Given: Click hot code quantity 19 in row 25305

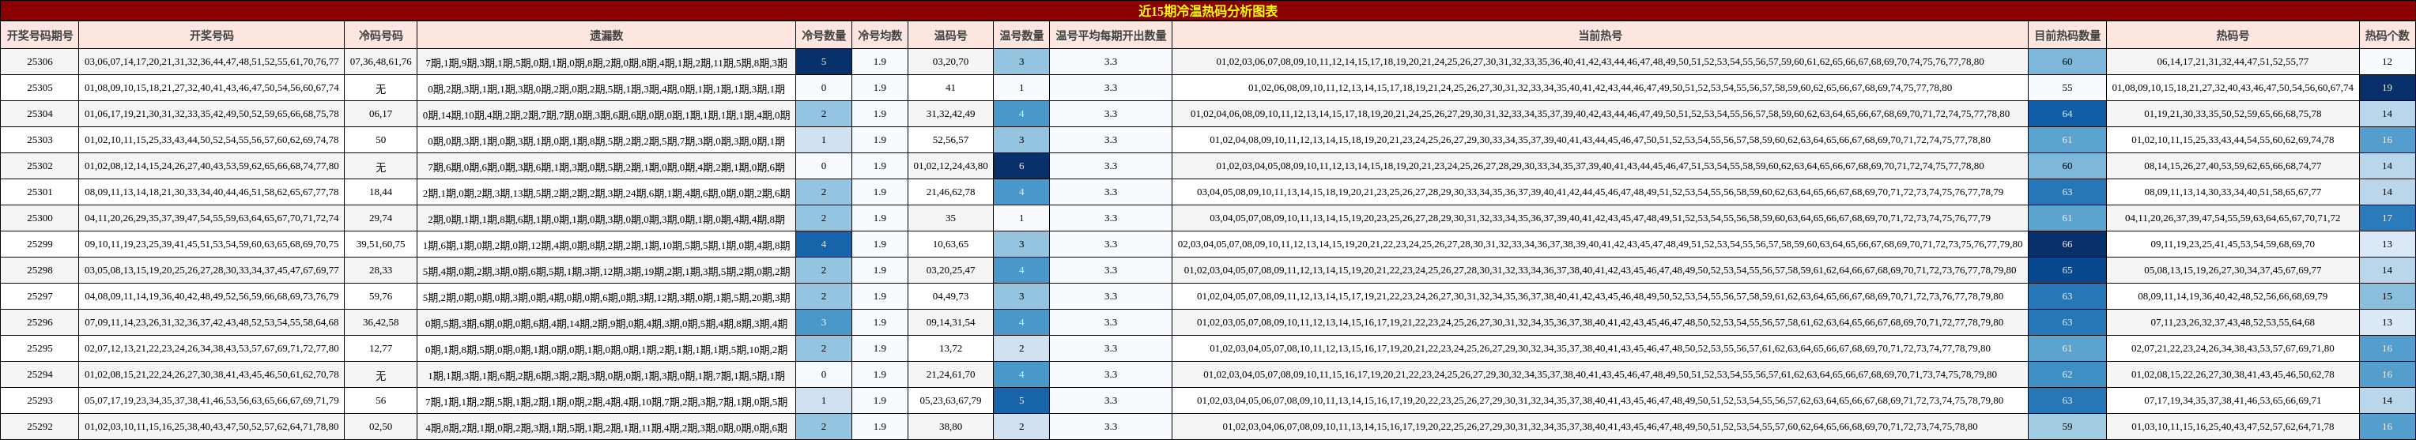Looking at the screenshot, I should coord(2387,88).
